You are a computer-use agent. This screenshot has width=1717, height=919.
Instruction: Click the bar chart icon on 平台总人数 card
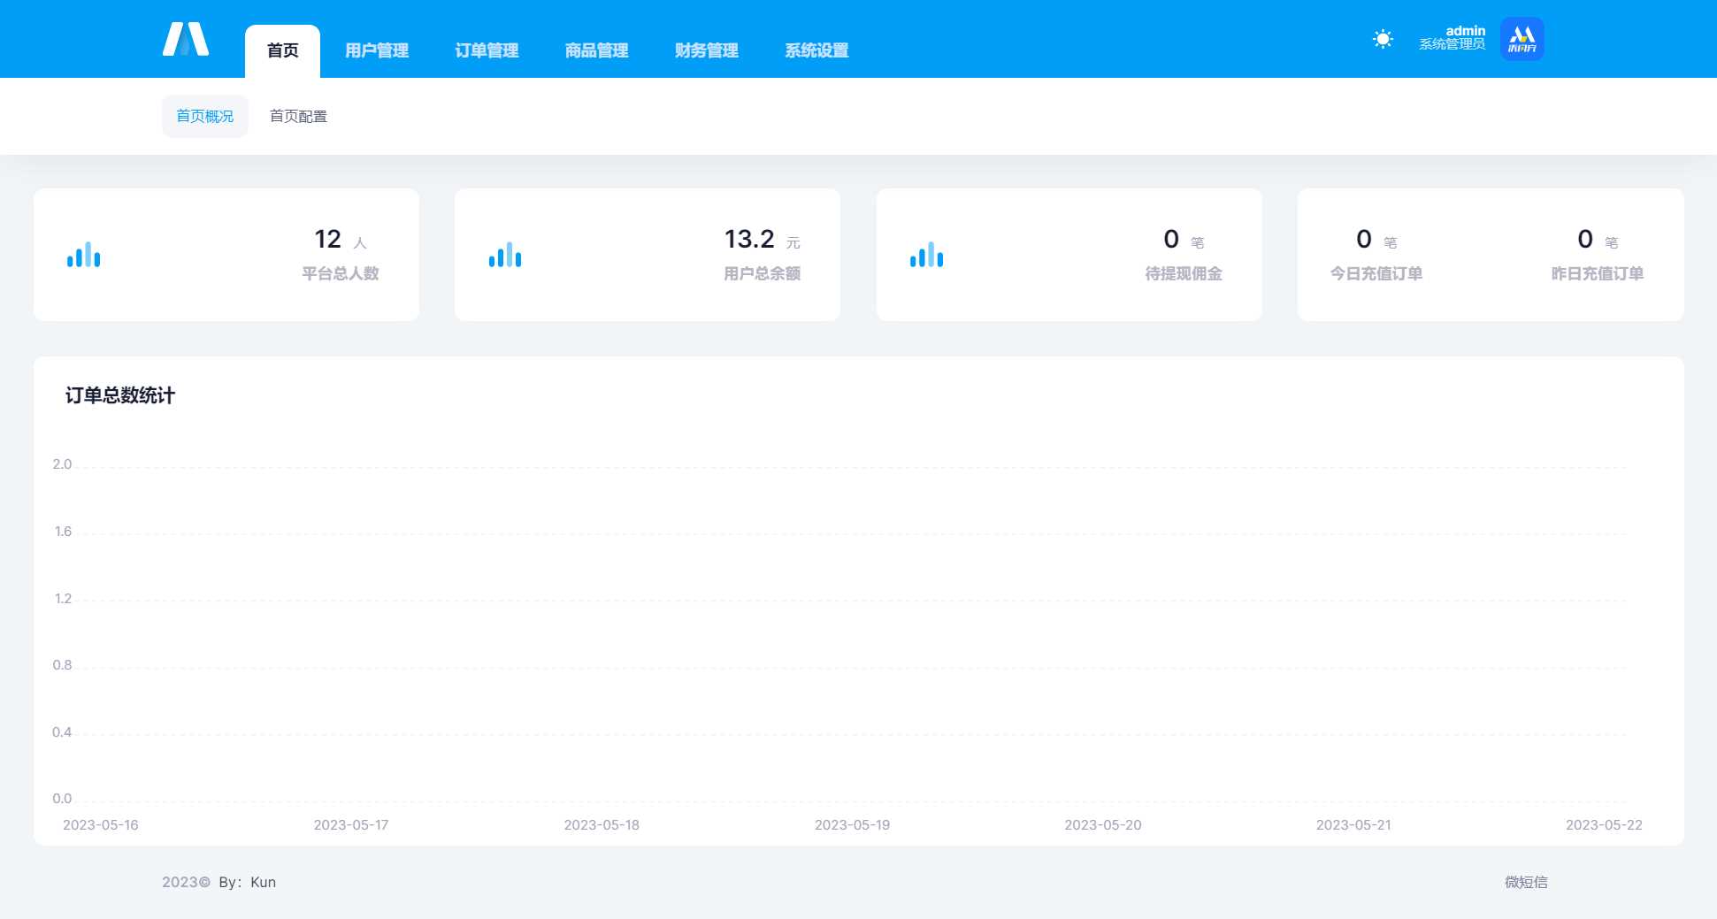pos(83,255)
